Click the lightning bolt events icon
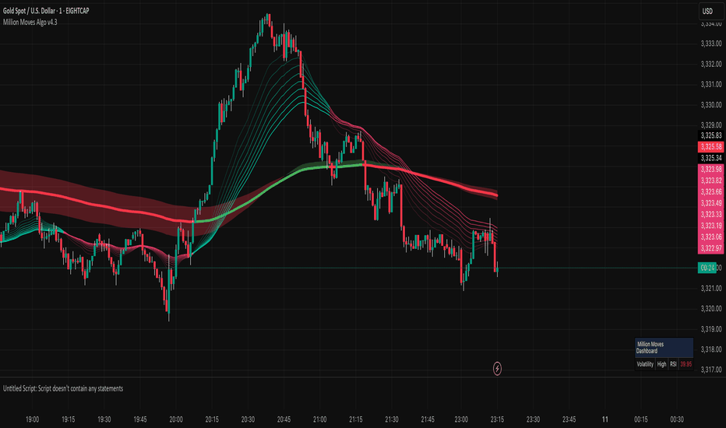The height and width of the screenshot is (428, 726). (497, 369)
